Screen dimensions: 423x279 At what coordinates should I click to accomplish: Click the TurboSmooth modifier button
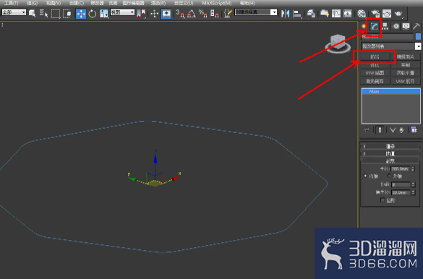pos(406,73)
